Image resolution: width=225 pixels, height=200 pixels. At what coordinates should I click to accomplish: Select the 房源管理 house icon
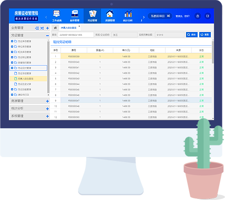[110, 14]
